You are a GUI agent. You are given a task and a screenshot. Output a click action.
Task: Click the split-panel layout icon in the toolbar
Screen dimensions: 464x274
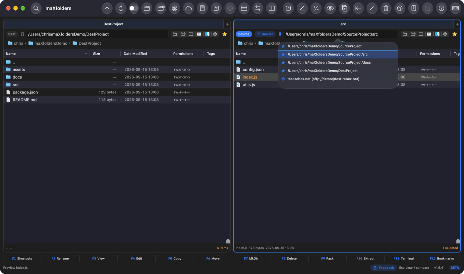tap(272, 8)
